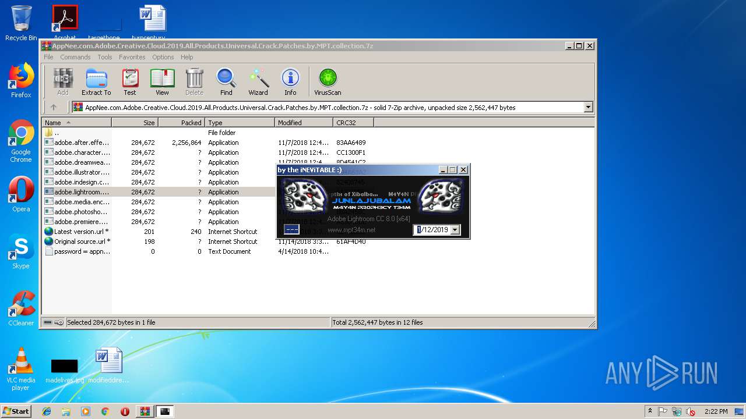The height and width of the screenshot is (419, 746).
Task: Sort by the Packed column header
Action: coord(181,123)
